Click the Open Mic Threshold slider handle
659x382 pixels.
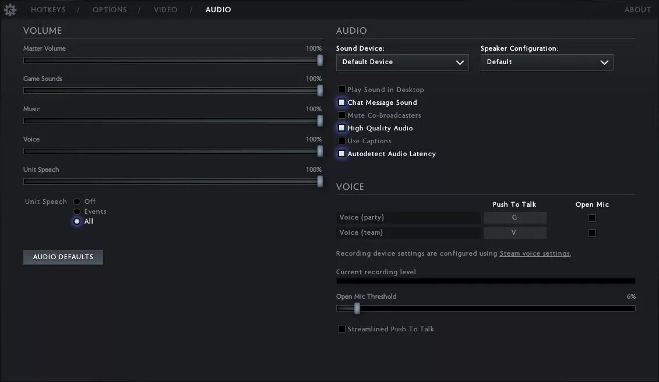[x=357, y=308]
